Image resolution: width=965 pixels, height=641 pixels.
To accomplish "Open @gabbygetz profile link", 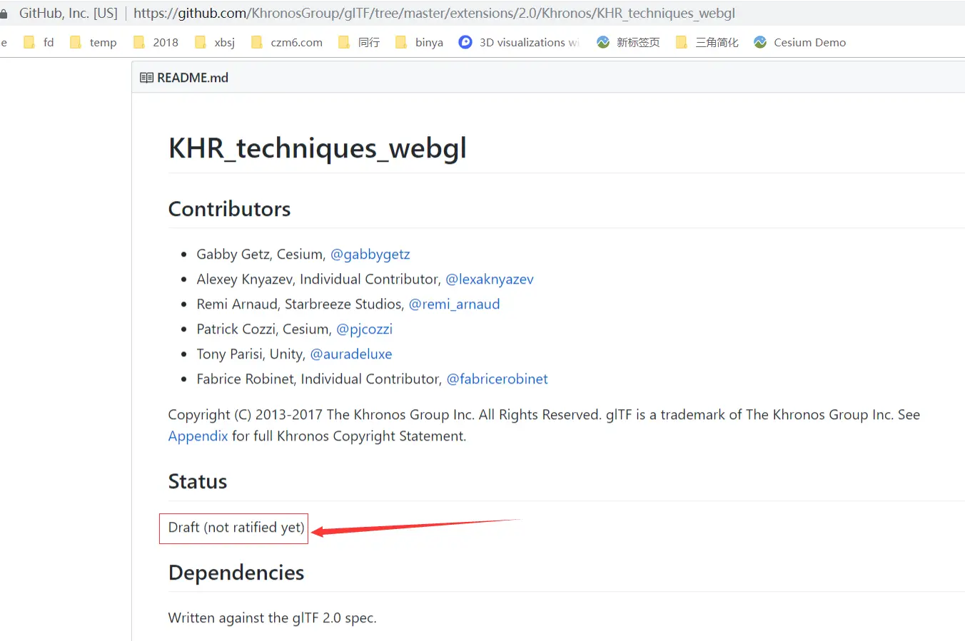I will coord(370,255).
